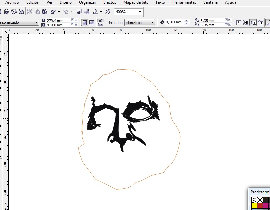Open the Organizar menu

pos(87,2)
